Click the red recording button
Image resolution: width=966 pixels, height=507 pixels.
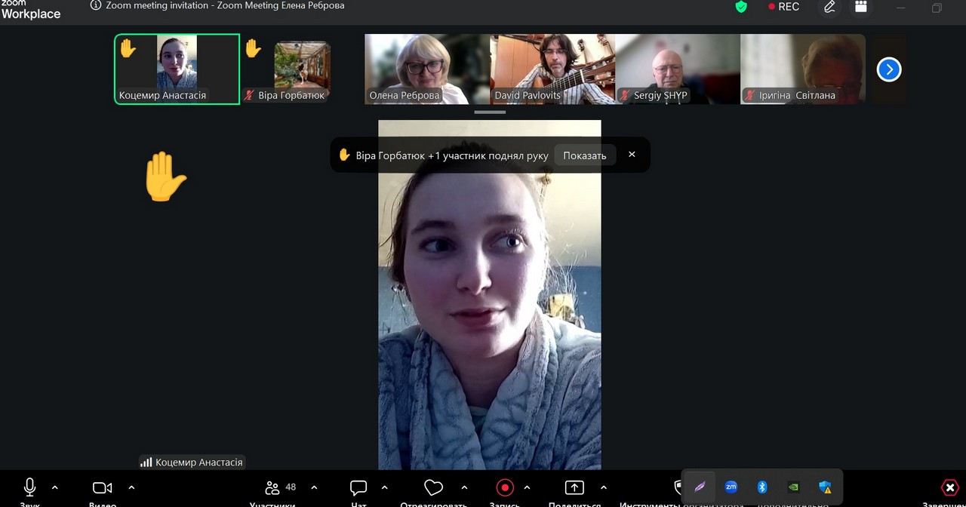tap(505, 487)
